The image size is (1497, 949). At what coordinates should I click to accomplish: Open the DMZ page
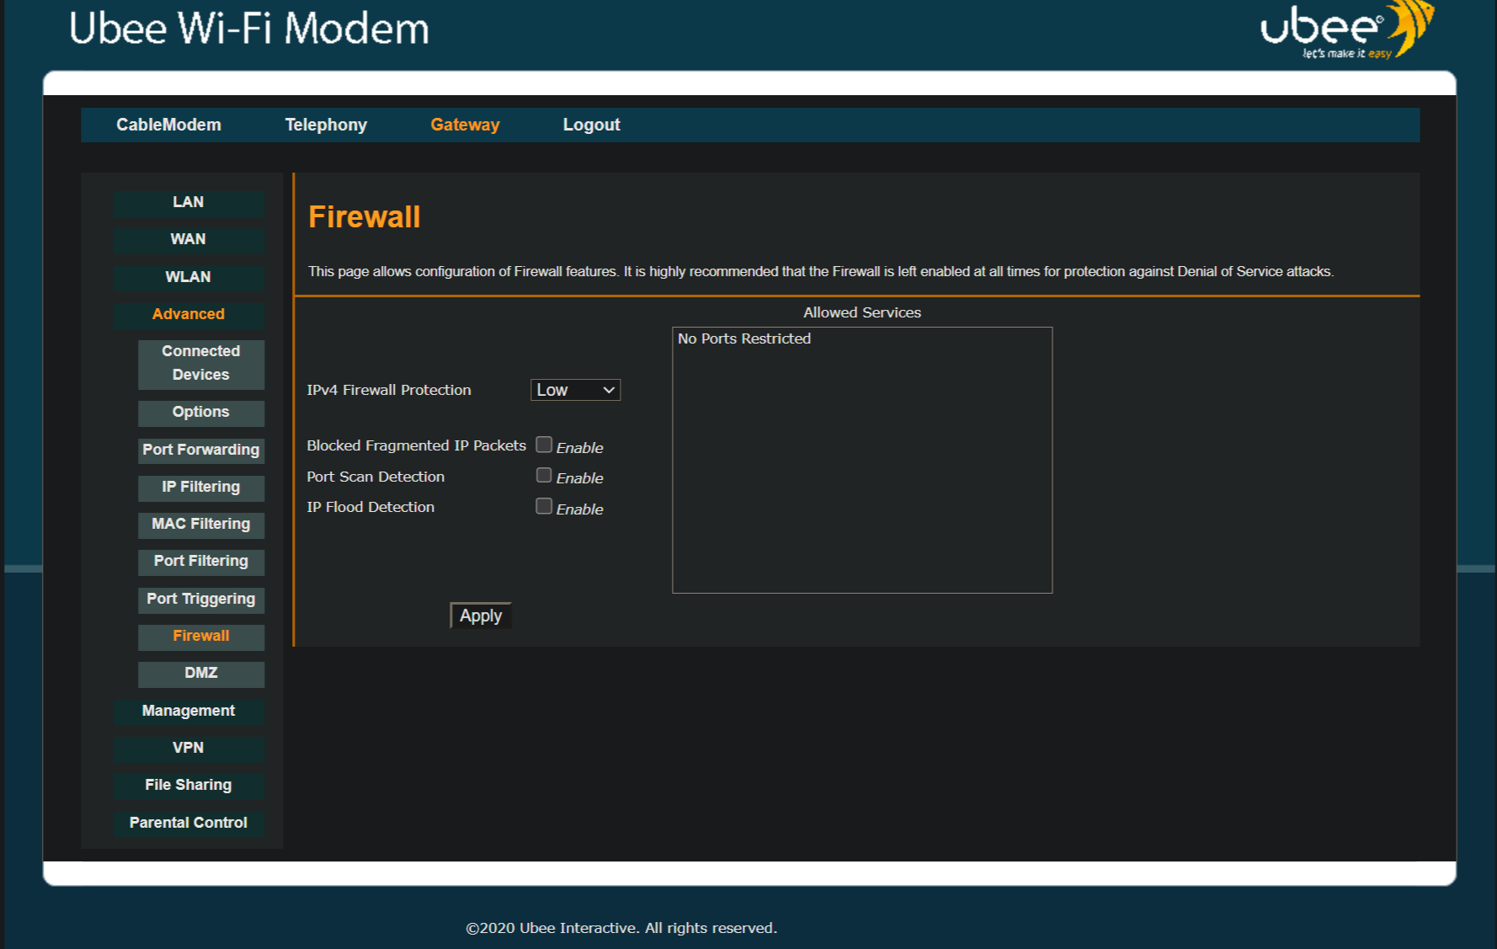pyautogui.click(x=201, y=673)
